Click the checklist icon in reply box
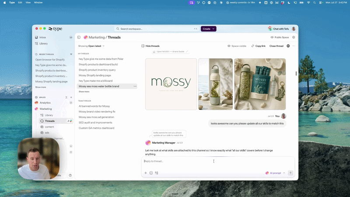This screenshot has width=350, height=197. [x=151, y=173]
